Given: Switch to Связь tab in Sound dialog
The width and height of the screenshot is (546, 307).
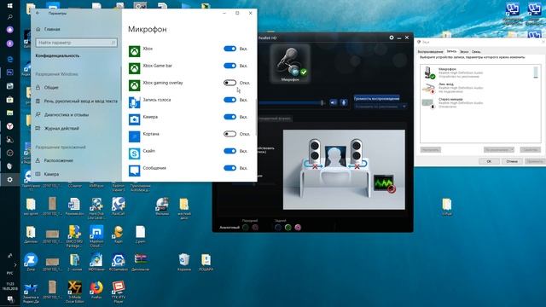Looking at the screenshot, I should point(476,51).
